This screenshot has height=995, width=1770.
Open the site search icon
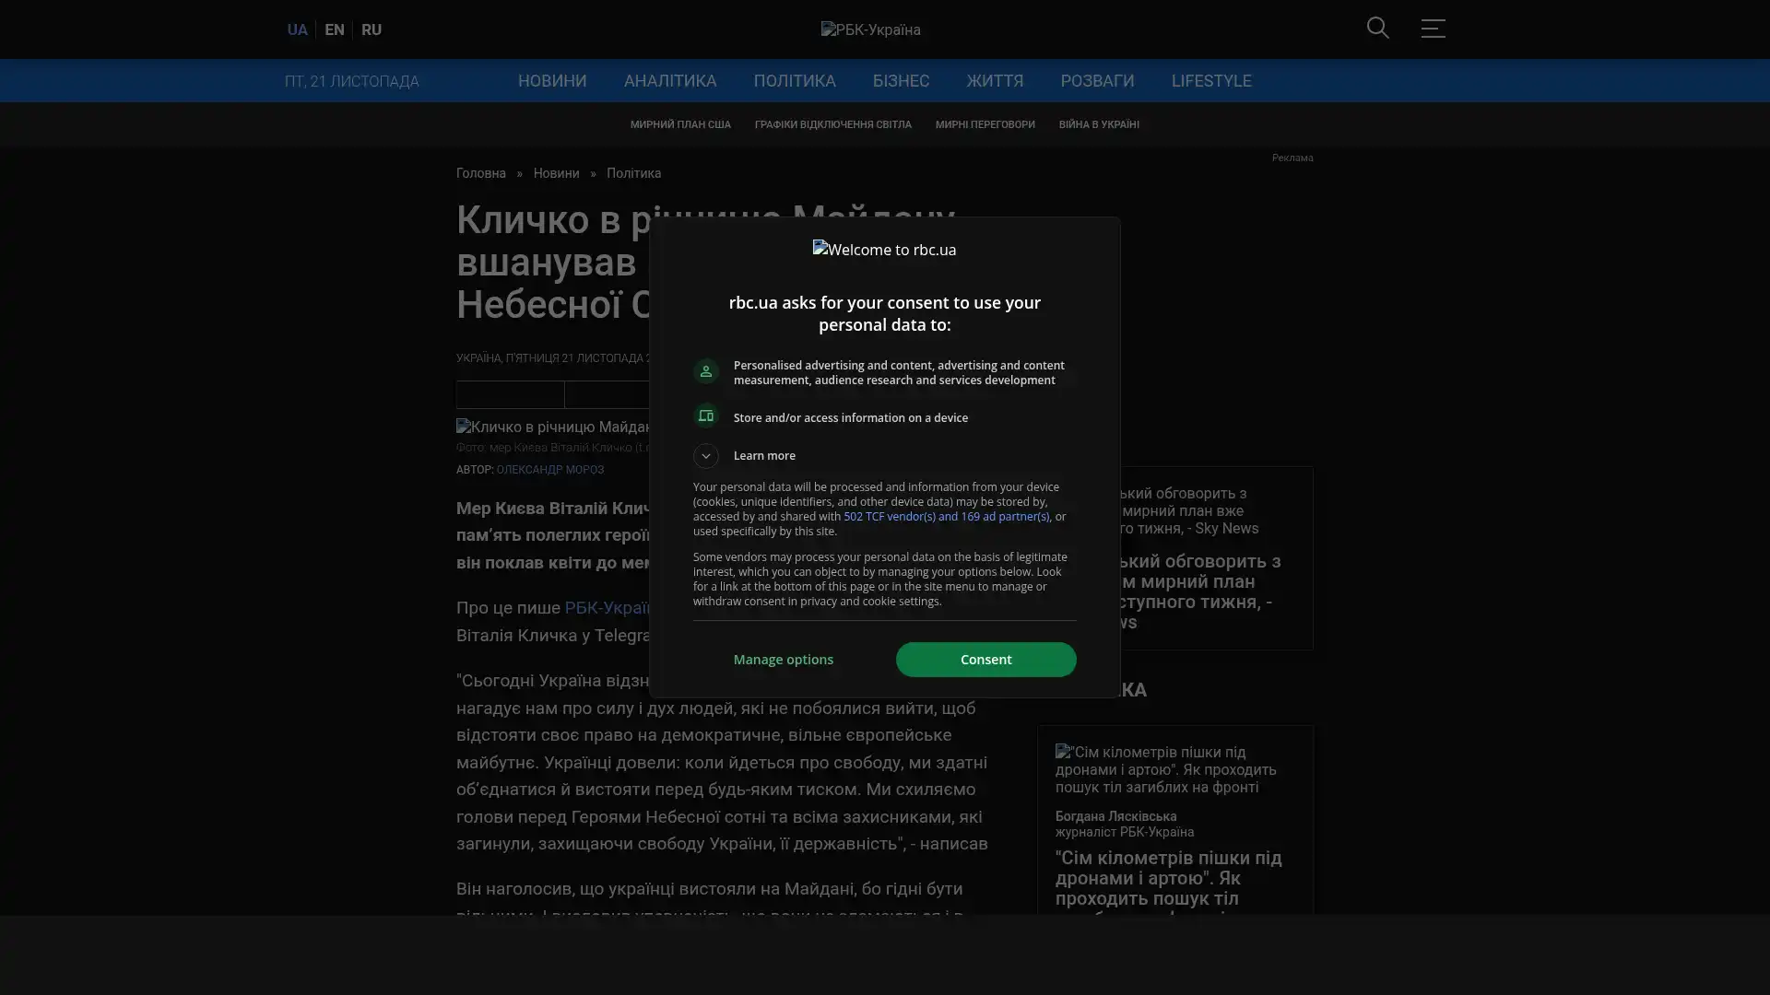pos(1377,29)
